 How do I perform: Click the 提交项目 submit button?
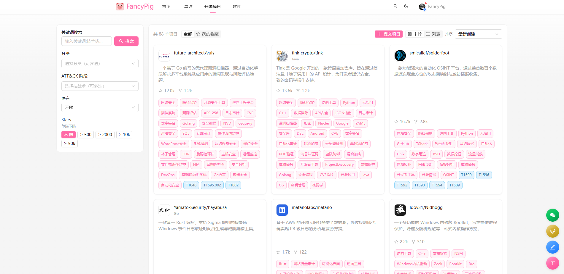tap(389, 34)
